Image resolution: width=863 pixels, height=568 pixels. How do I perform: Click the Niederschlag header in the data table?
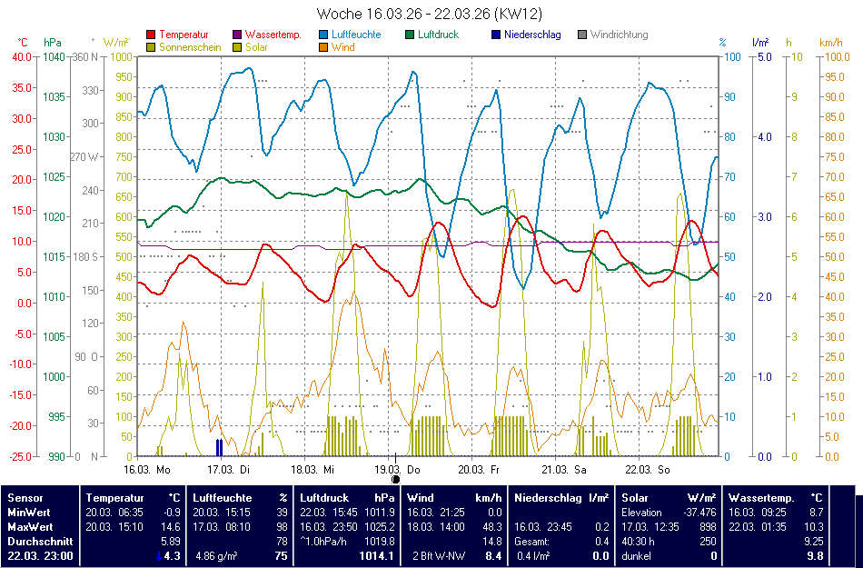tap(547, 498)
